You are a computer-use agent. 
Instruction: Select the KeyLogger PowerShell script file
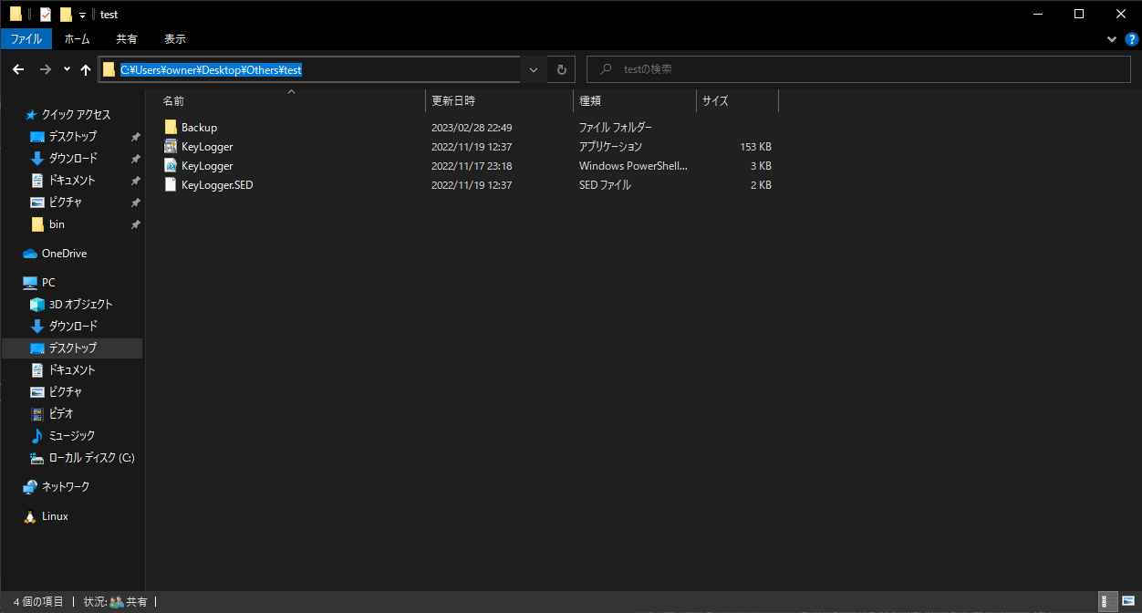coord(207,166)
